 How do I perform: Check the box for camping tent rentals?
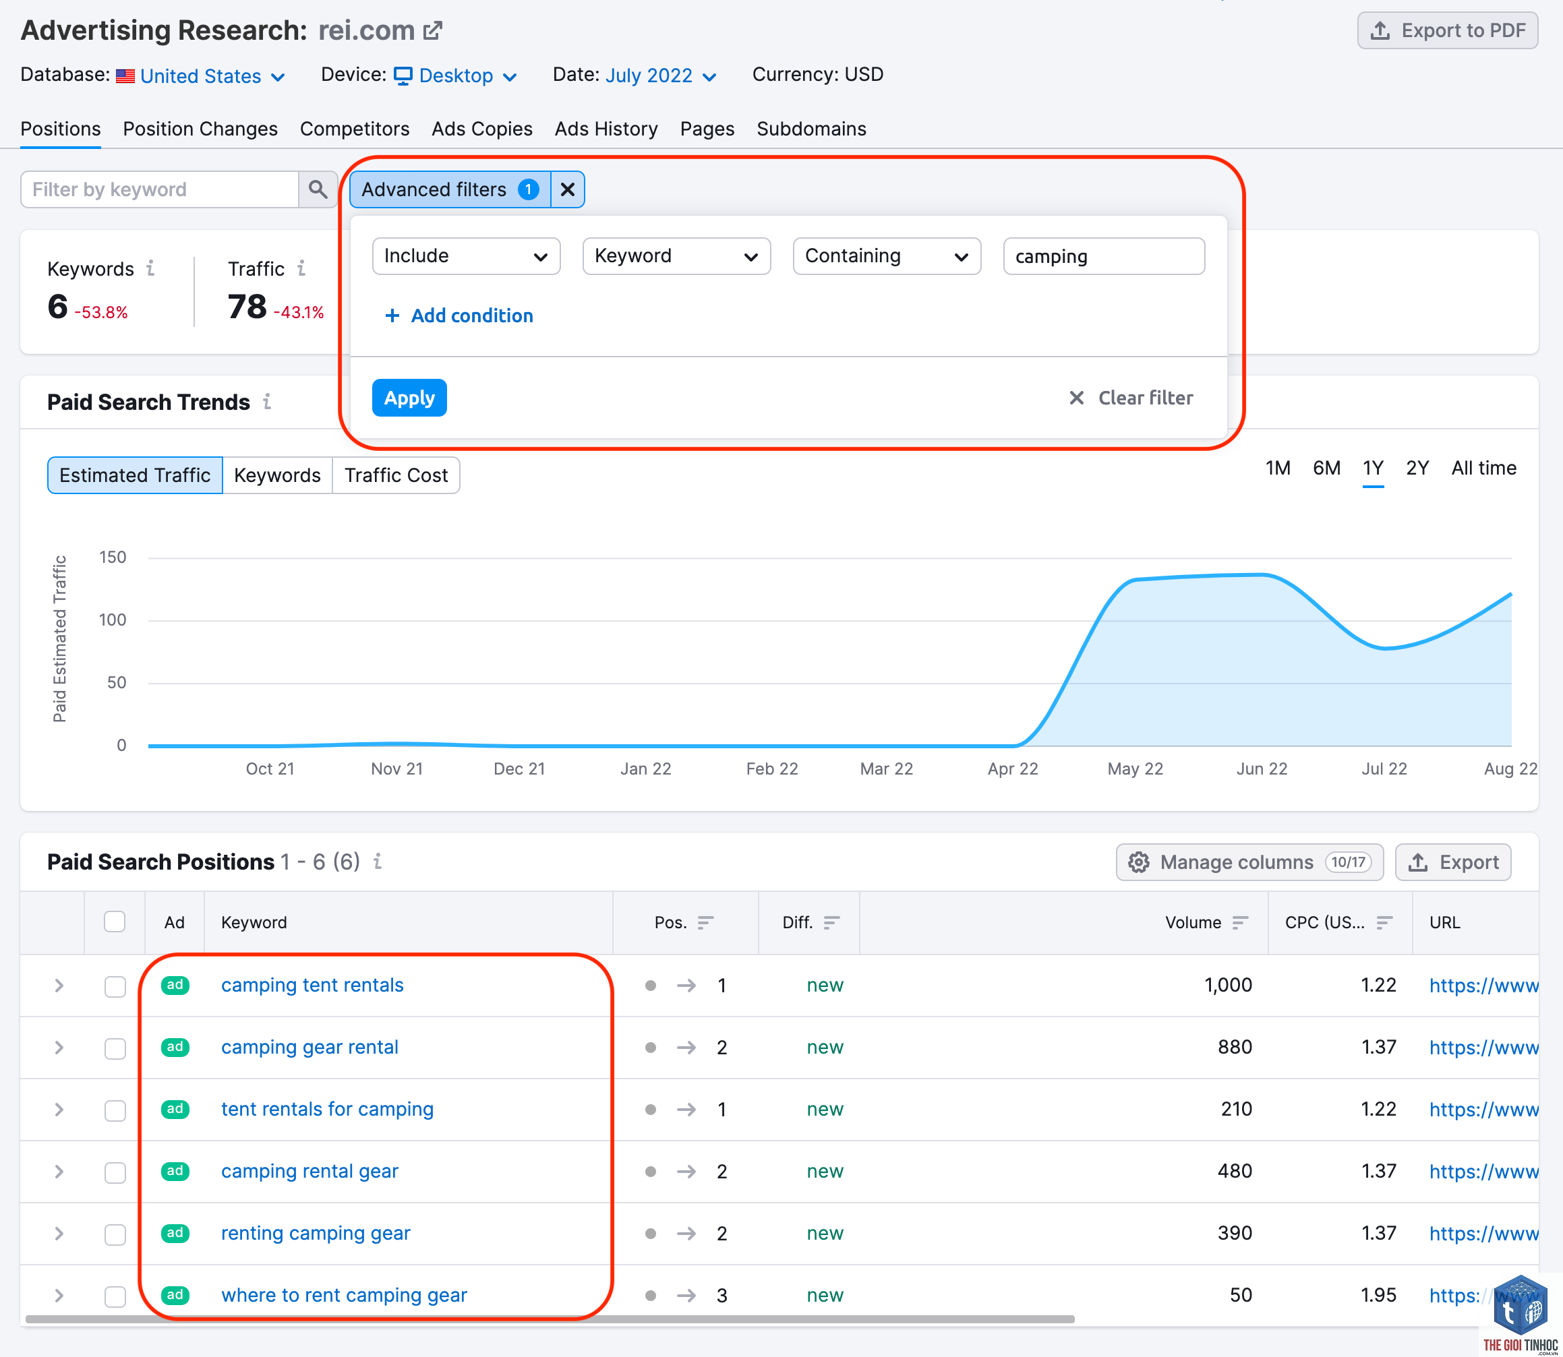tap(115, 986)
